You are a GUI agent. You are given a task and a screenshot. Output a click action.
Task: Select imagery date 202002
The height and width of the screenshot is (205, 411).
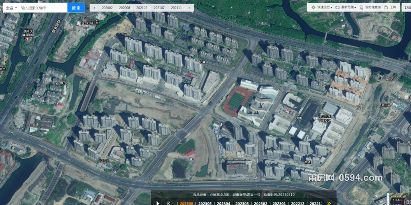coord(107,8)
